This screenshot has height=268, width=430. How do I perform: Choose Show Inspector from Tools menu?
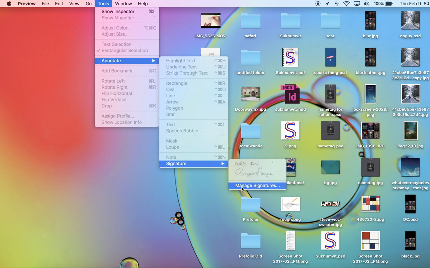[x=127, y=11]
